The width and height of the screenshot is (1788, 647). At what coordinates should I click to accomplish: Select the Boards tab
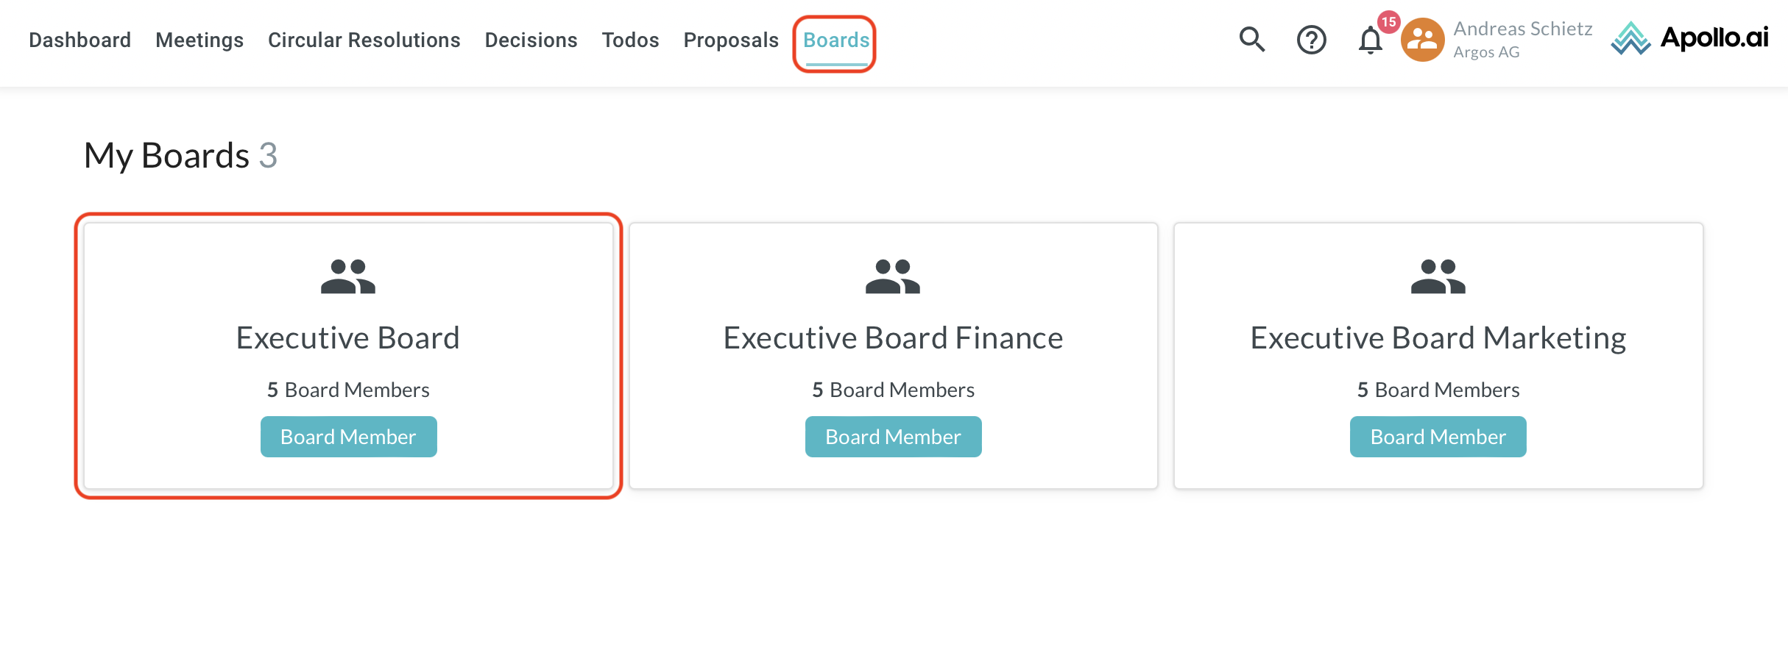836,40
